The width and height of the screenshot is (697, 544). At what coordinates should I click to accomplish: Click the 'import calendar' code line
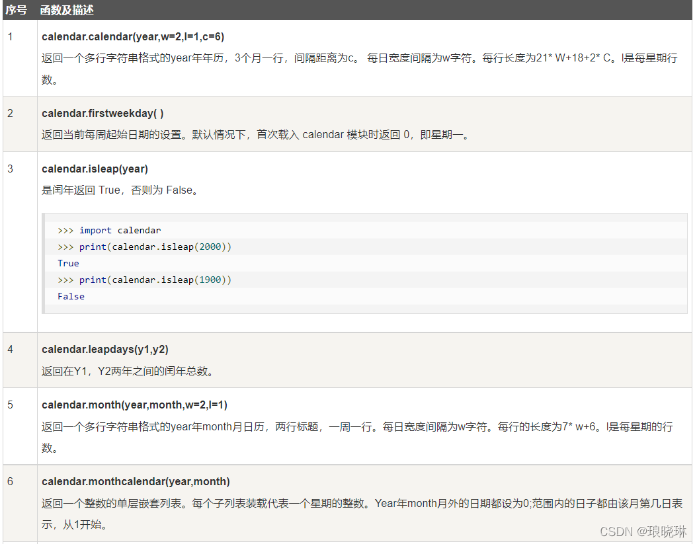click(x=109, y=230)
